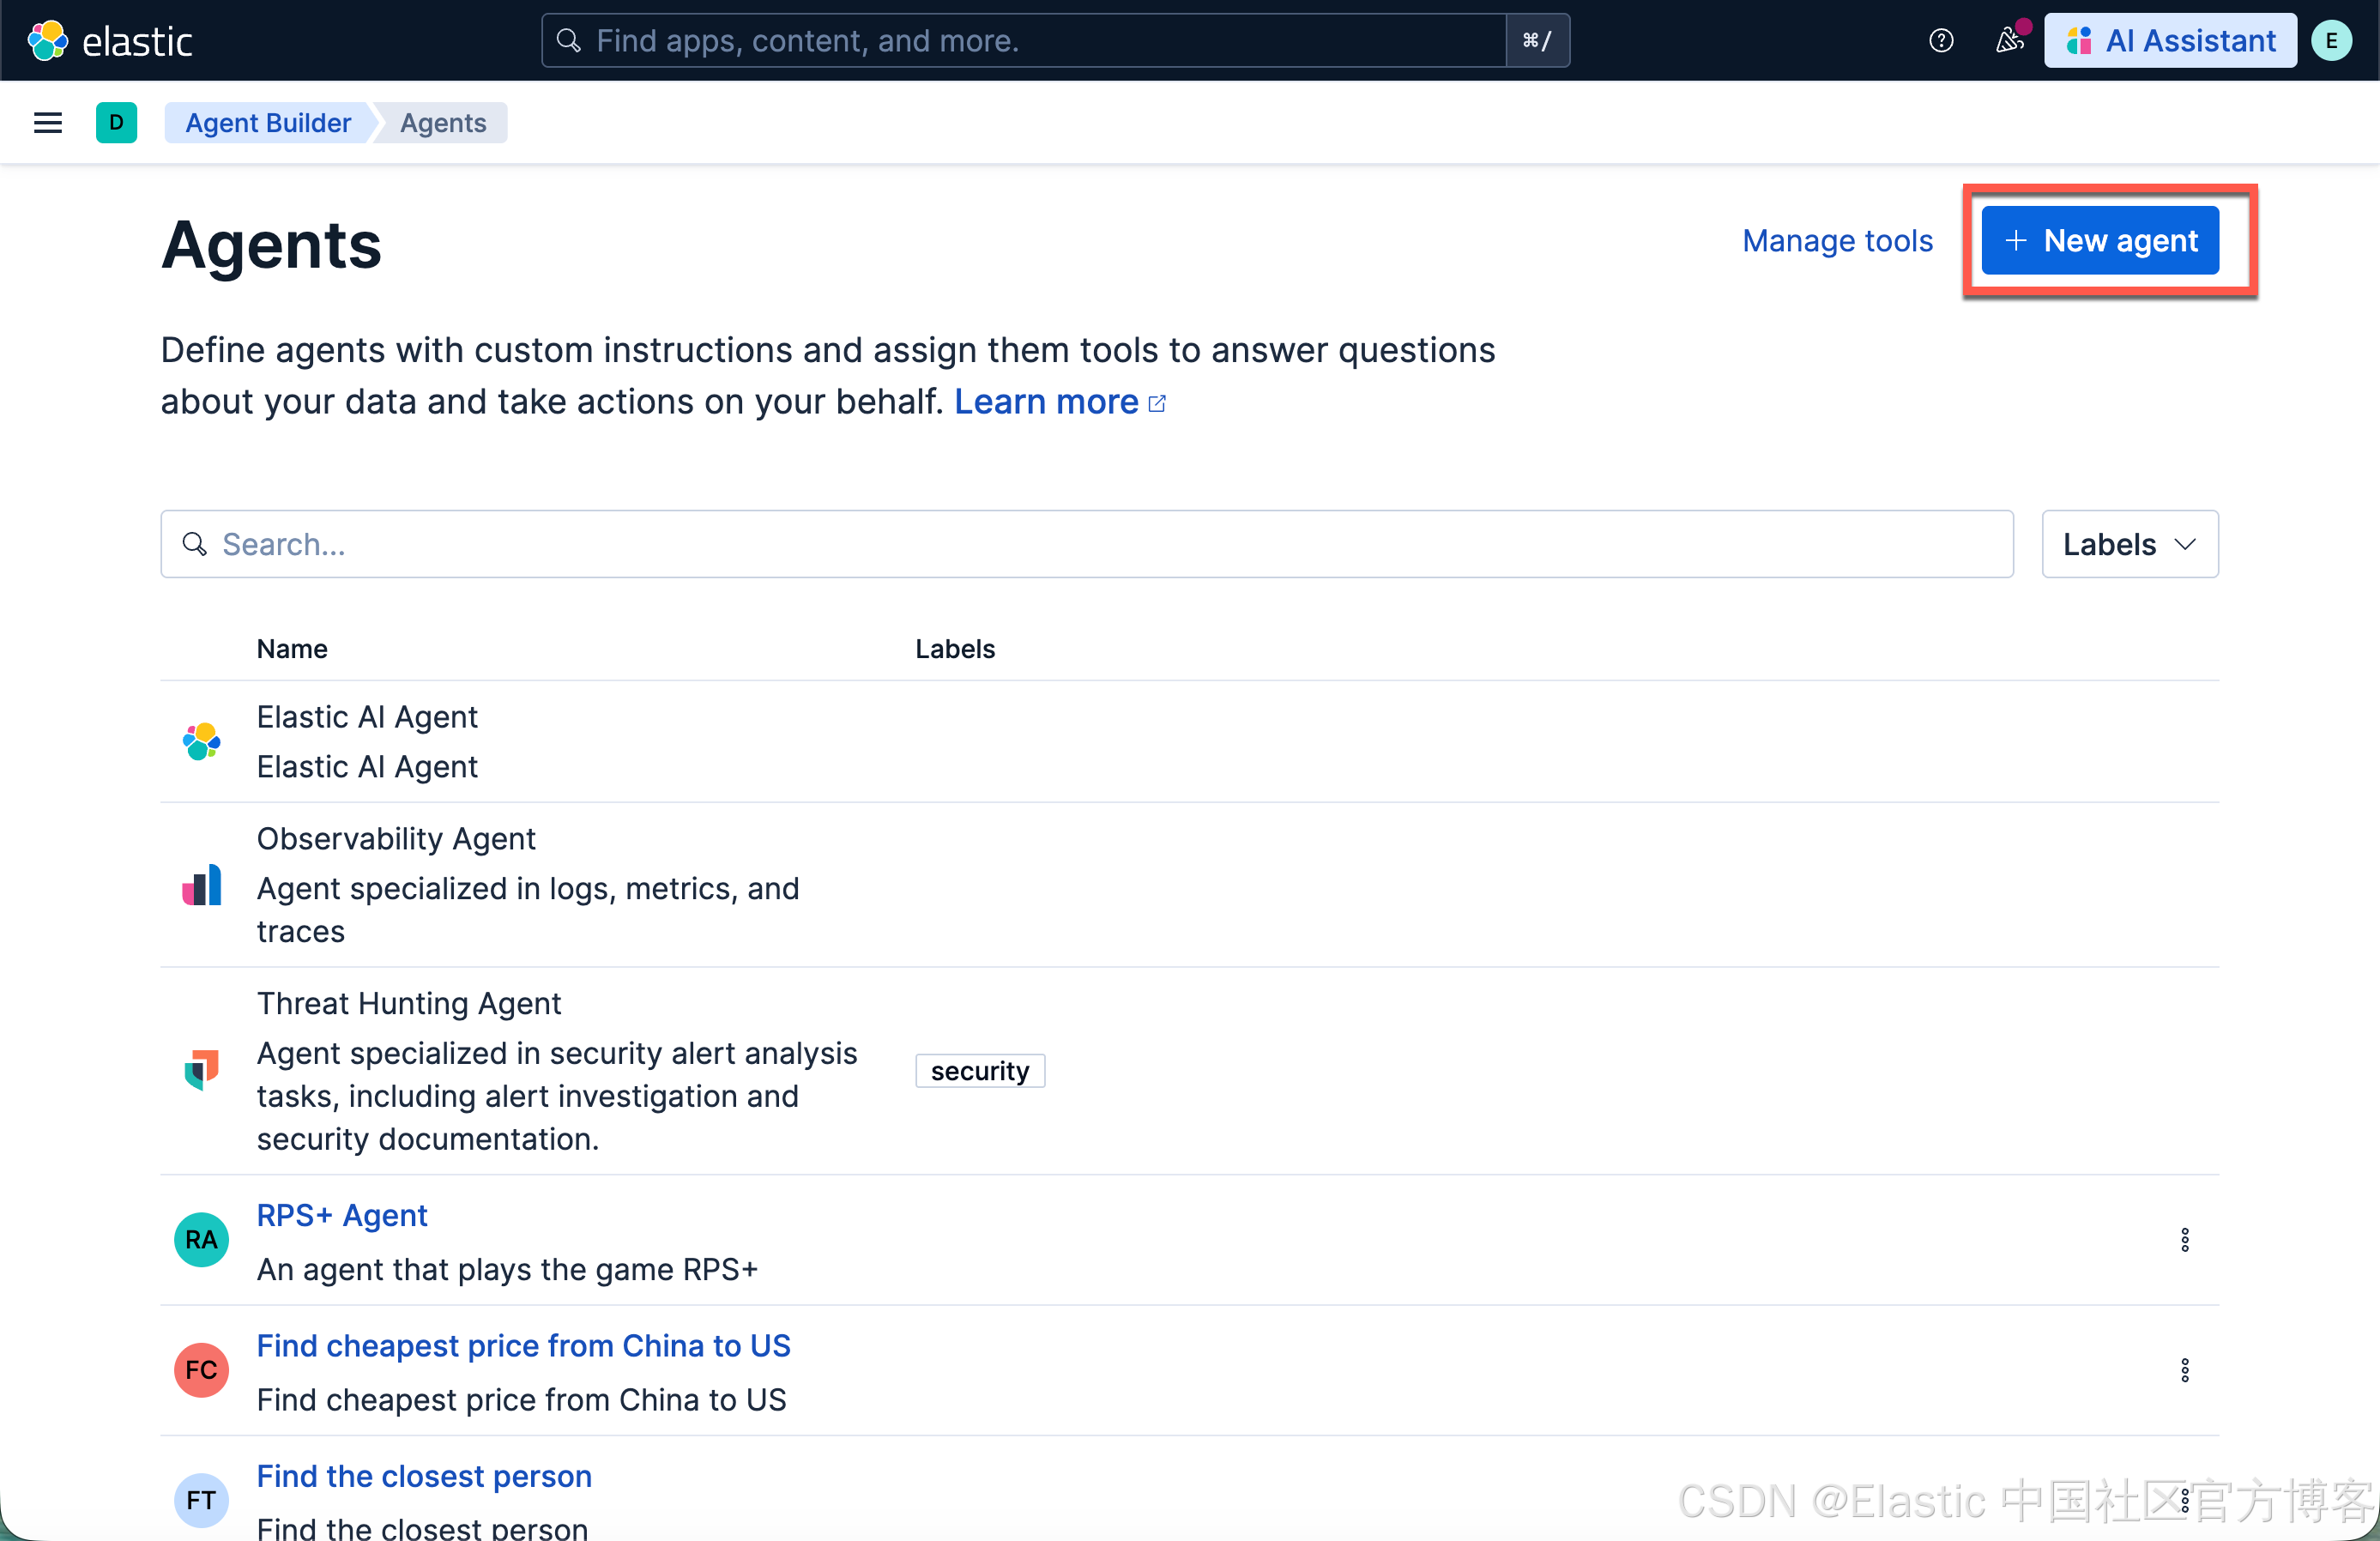The height and width of the screenshot is (1541, 2380).
Task: Open the newsfeed notifications icon
Action: click(2009, 41)
